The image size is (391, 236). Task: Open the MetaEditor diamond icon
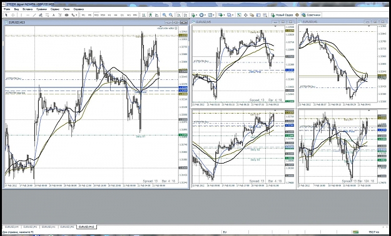click(297, 15)
